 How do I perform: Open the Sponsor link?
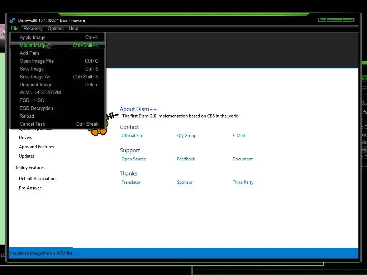click(185, 182)
